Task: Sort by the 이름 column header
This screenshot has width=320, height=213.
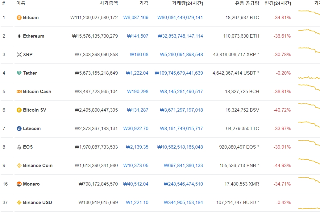Action: pyautogui.click(x=21, y=3)
